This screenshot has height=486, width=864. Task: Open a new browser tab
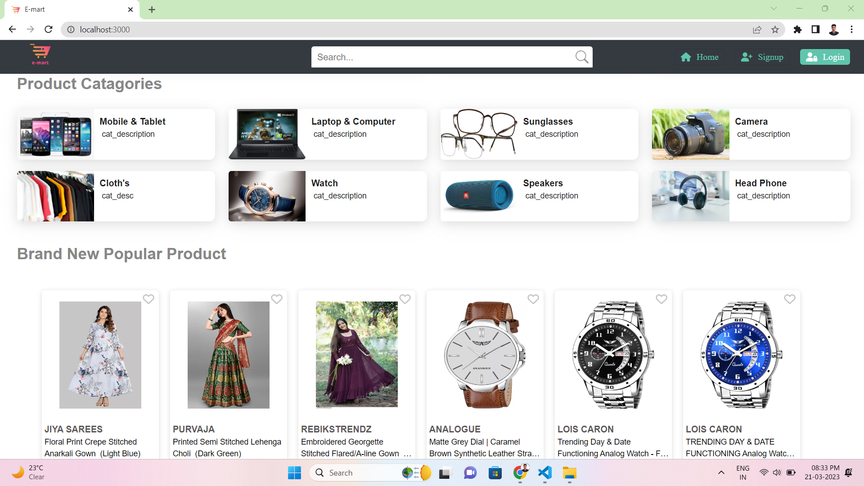click(152, 9)
